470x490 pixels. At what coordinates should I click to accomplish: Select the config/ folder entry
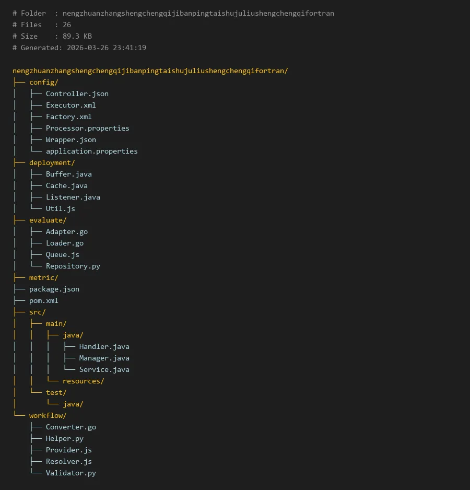pyautogui.click(x=43, y=82)
